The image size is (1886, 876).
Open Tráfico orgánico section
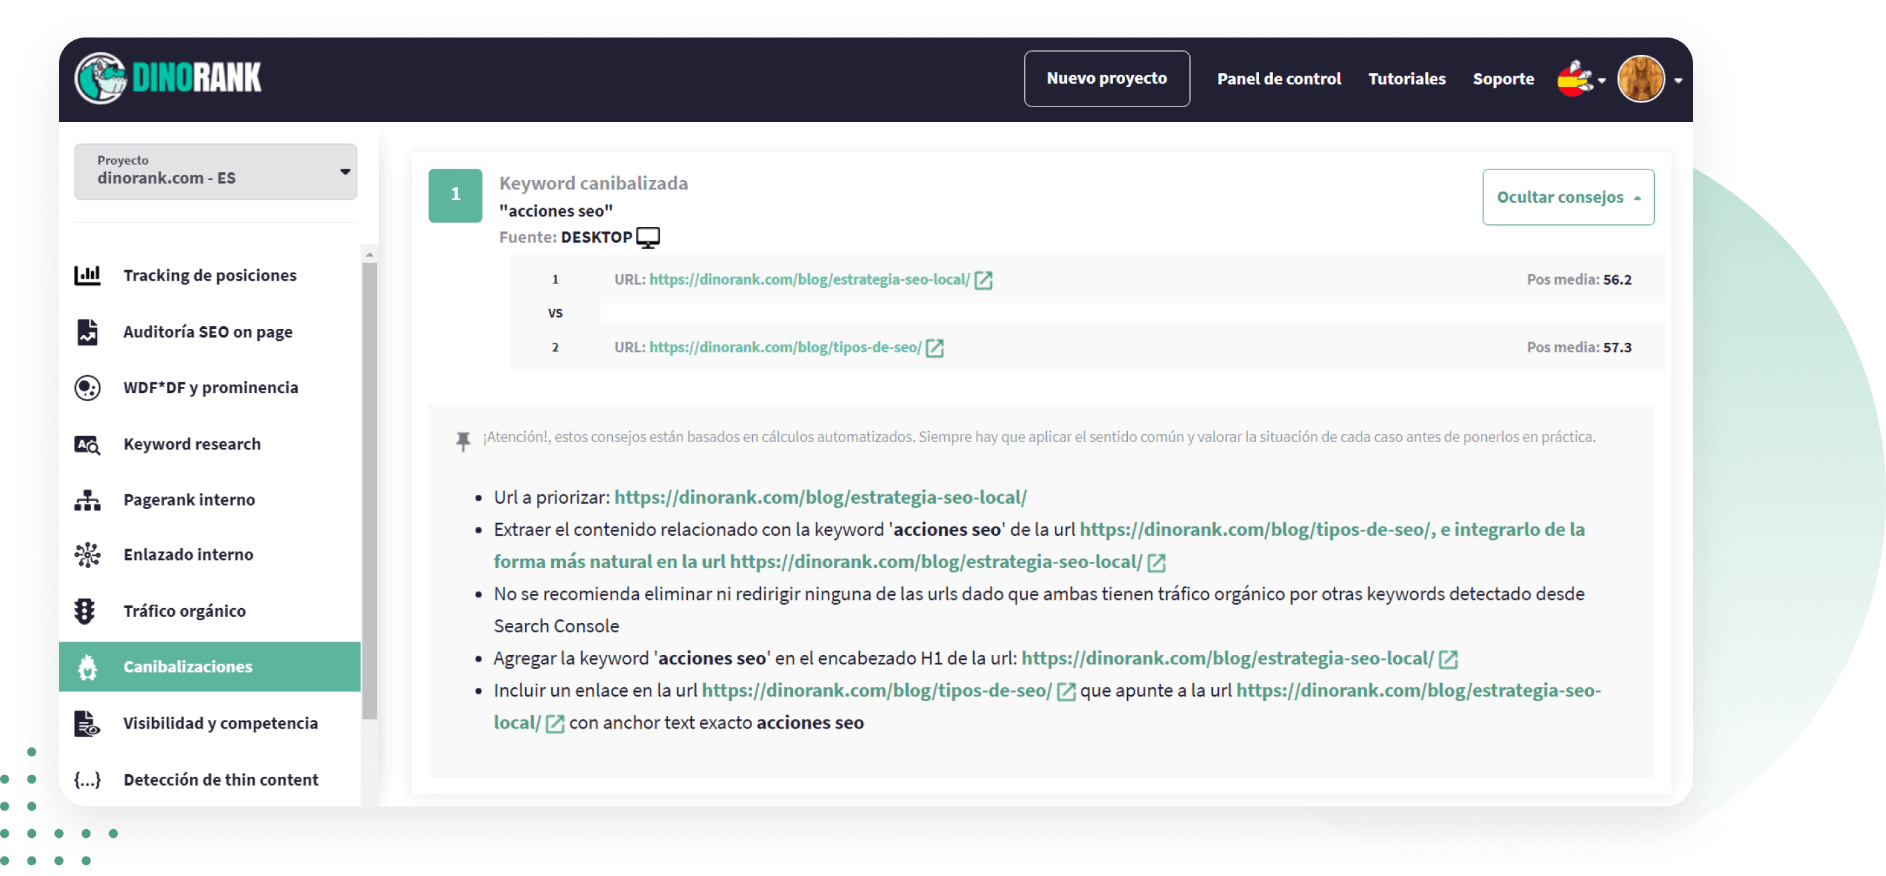[x=184, y=611]
